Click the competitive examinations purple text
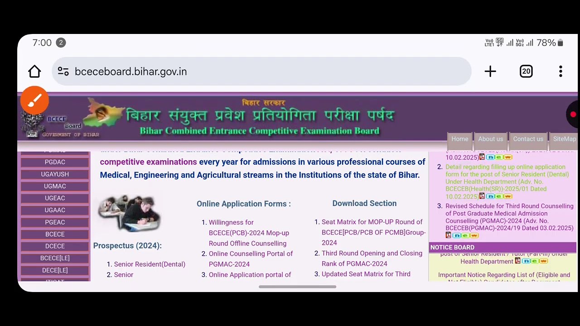 pos(149,162)
